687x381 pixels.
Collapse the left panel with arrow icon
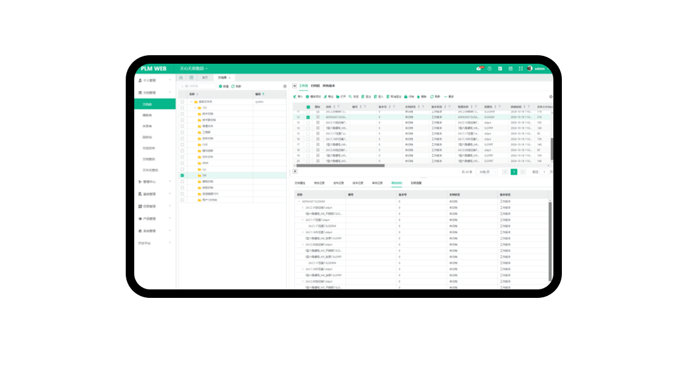pos(295,86)
